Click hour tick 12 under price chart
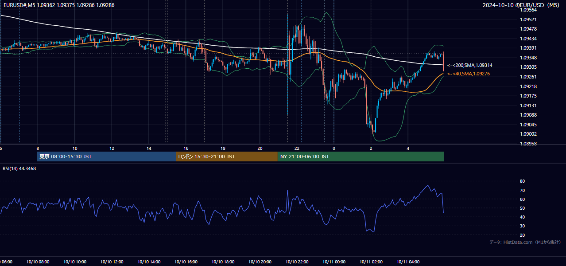The width and height of the screenshot is (566, 266). point(112,148)
